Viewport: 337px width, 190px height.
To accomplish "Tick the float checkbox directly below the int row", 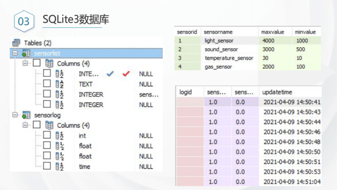I will pyautogui.click(x=47, y=145).
